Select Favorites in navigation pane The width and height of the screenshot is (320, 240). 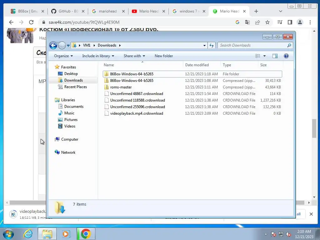(68, 67)
